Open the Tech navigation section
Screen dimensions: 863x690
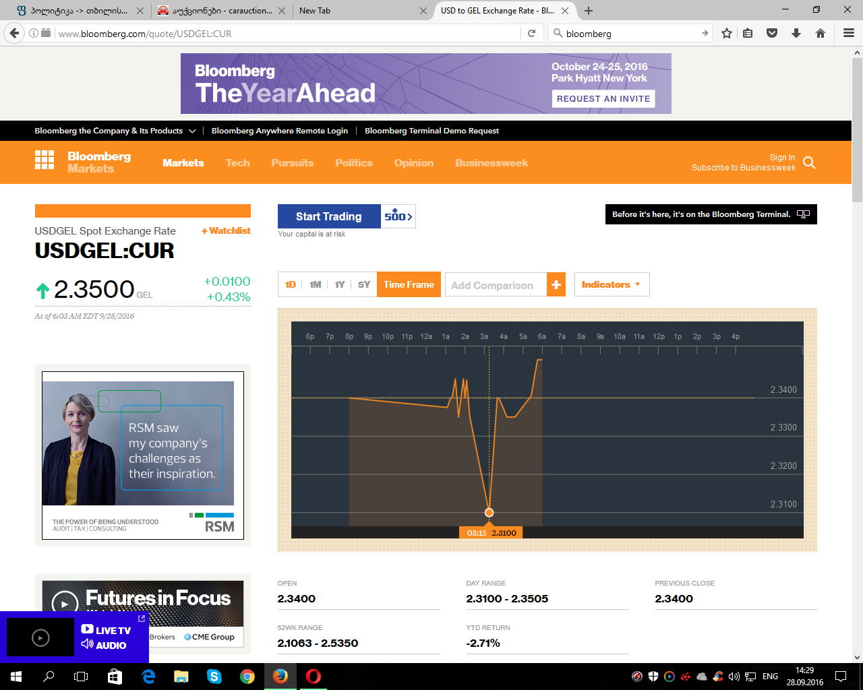coord(237,163)
